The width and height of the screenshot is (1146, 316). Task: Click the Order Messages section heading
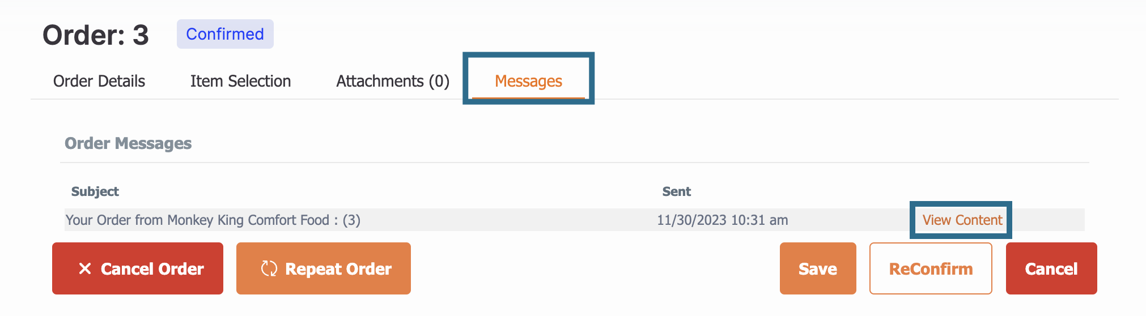128,143
